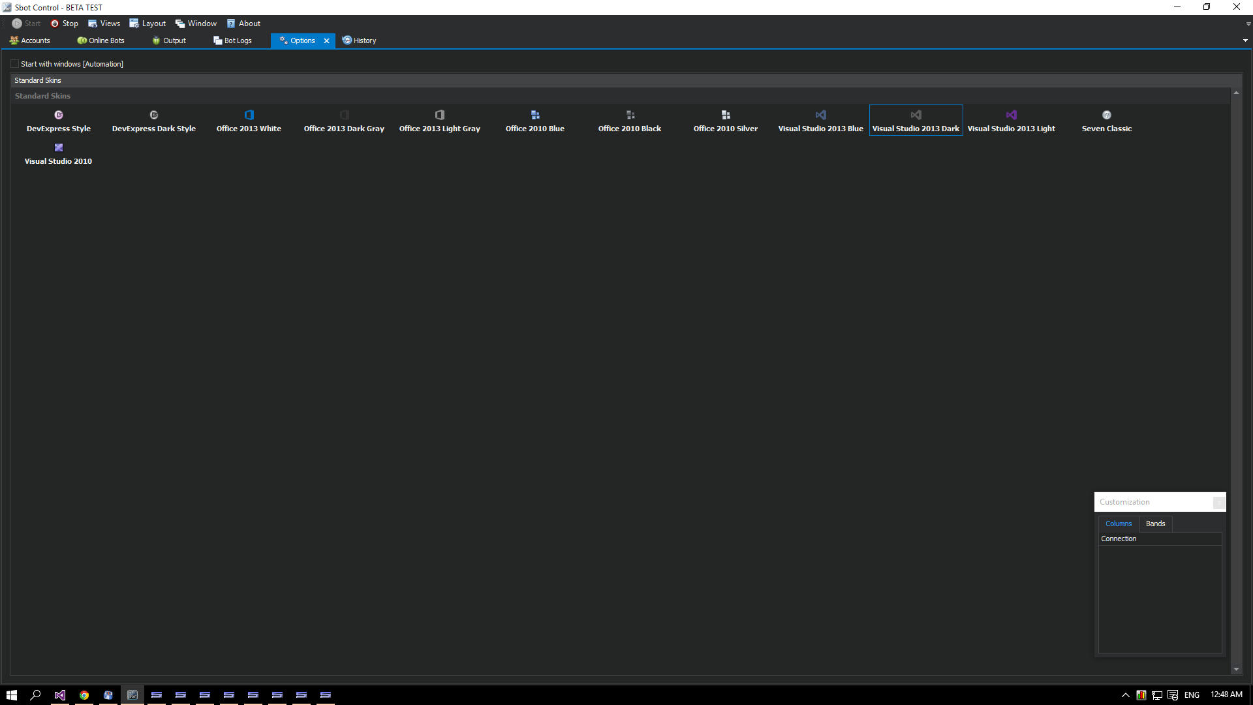Pick the Visual Studio 2013 Dark skin
Viewport: 1253px width, 705px height.
click(x=916, y=121)
